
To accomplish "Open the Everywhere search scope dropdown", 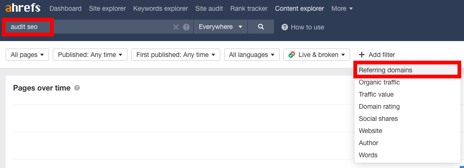I will tap(220, 27).
